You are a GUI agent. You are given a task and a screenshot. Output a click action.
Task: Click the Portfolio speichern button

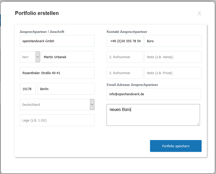pos(176,146)
